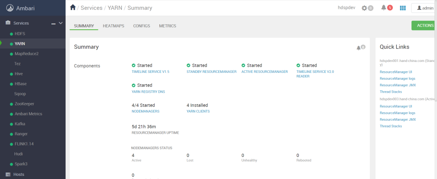The image size is (437, 179).
Task: Switch to the Configs tab
Action: click(x=142, y=26)
